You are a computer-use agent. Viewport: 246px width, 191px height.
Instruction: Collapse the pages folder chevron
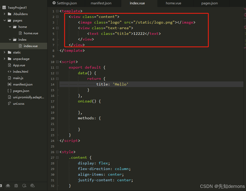(4, 20)
